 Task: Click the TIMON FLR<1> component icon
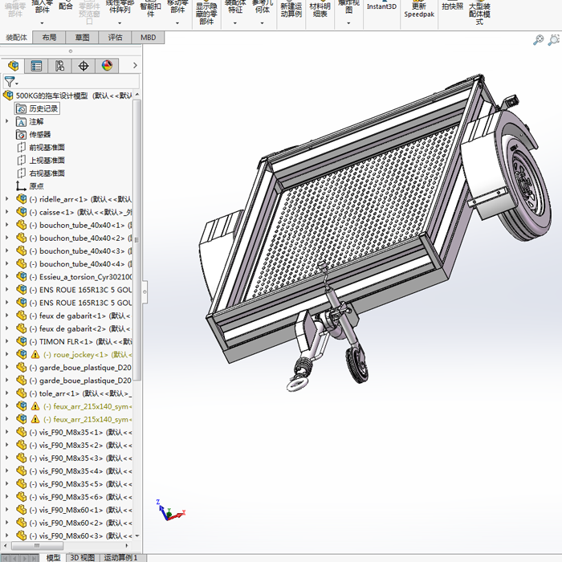pos(21,341)
